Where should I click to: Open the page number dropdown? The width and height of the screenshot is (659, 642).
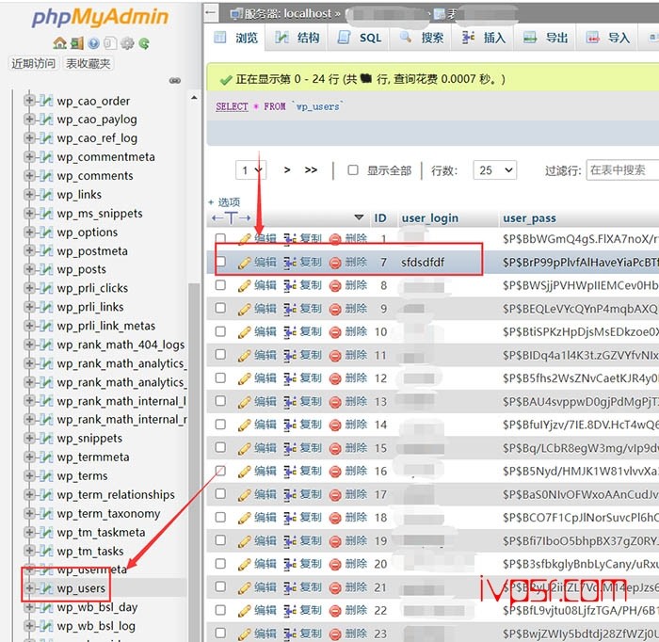[x=251, y=170]
